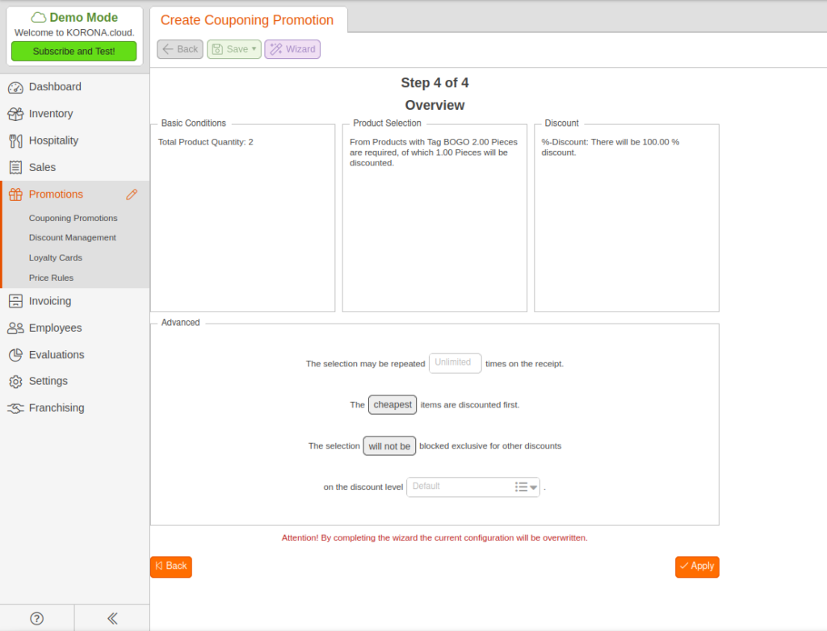
Task: Click the 'Basic Conditions' section label
Action: (x=194, y=123)
